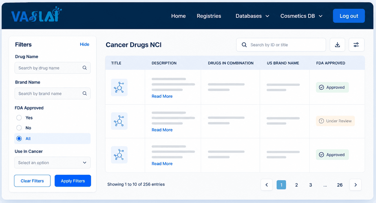This screenshot has height=203, width=376.
Task: Click the download icon button
Action: pos(337,45)
